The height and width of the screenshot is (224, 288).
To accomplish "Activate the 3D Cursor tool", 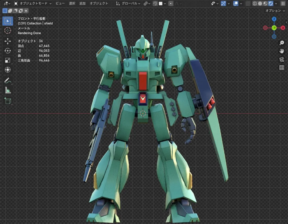I will click(8, 30).
